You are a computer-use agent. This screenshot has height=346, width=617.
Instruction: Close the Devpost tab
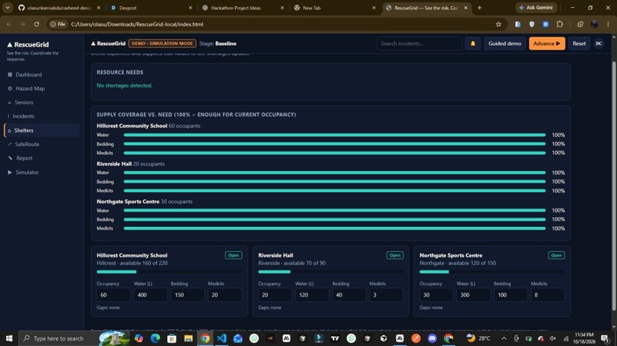(x=191, y=8)
